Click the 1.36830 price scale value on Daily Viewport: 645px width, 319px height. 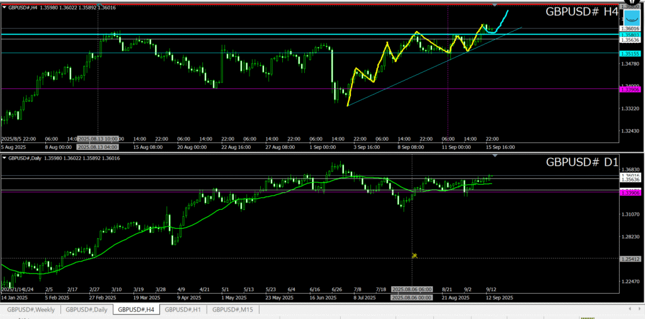pos(631,170)
